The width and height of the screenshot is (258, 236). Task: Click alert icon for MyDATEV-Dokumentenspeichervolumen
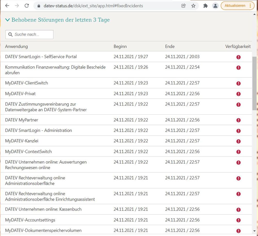click(x=238, y=231)
